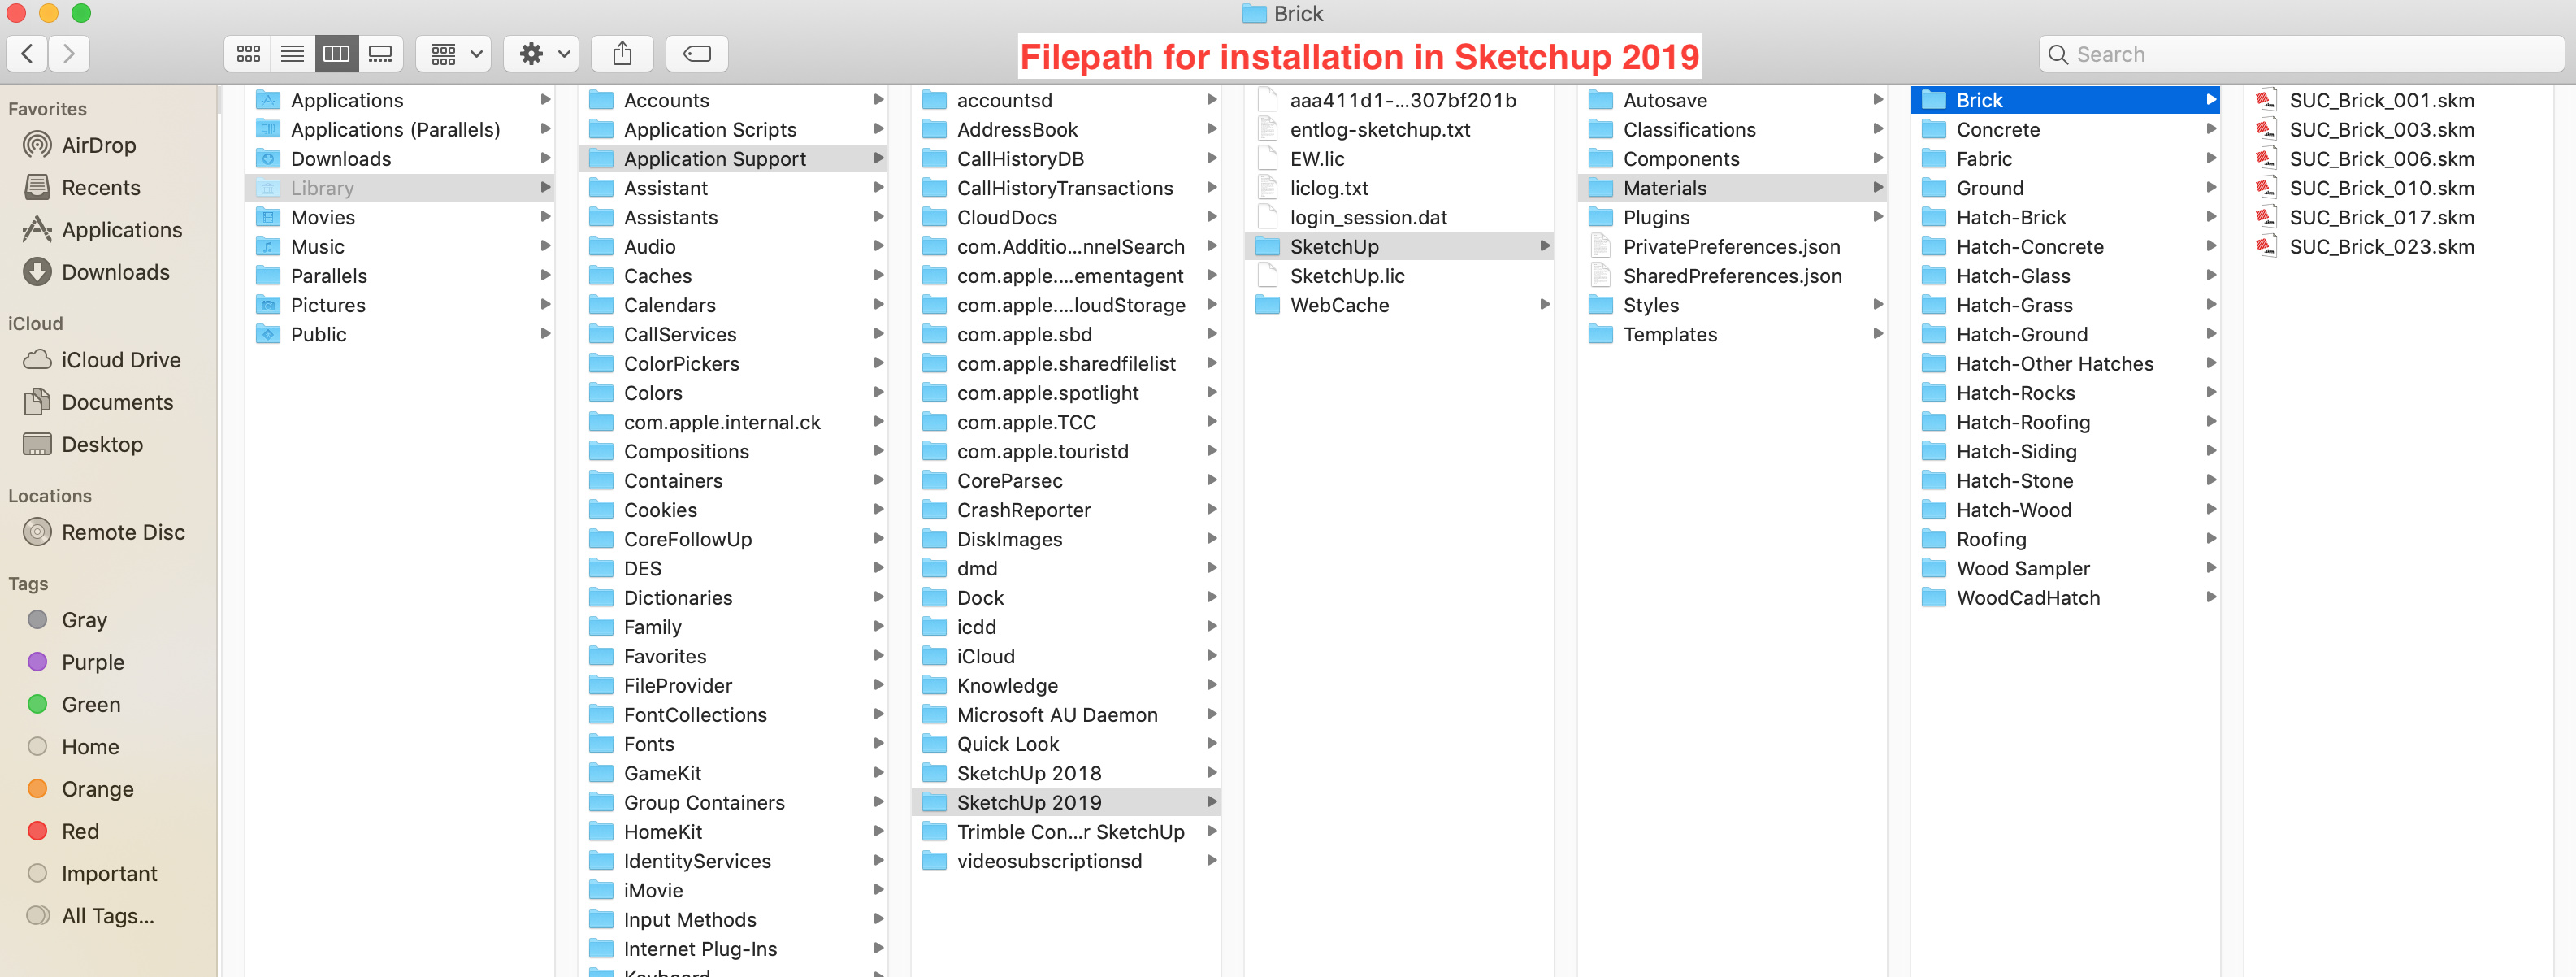
Task: Expand the CrashReporter folder arrow
Action: click(1212, 510)
